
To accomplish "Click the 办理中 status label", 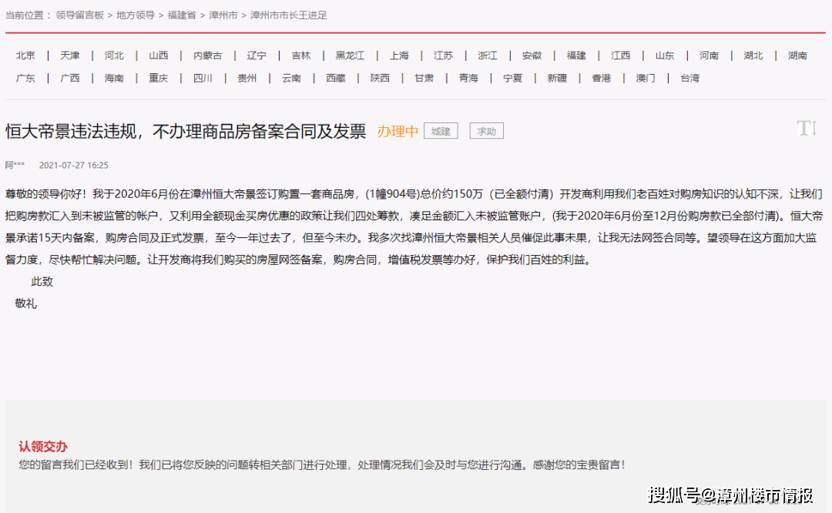I will pos(398,132).
